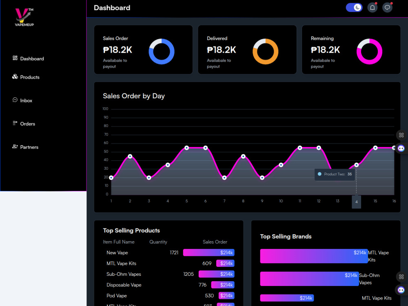Open notifications bell icon
This screenshot has height=306, width=408.
pos(373,7)
